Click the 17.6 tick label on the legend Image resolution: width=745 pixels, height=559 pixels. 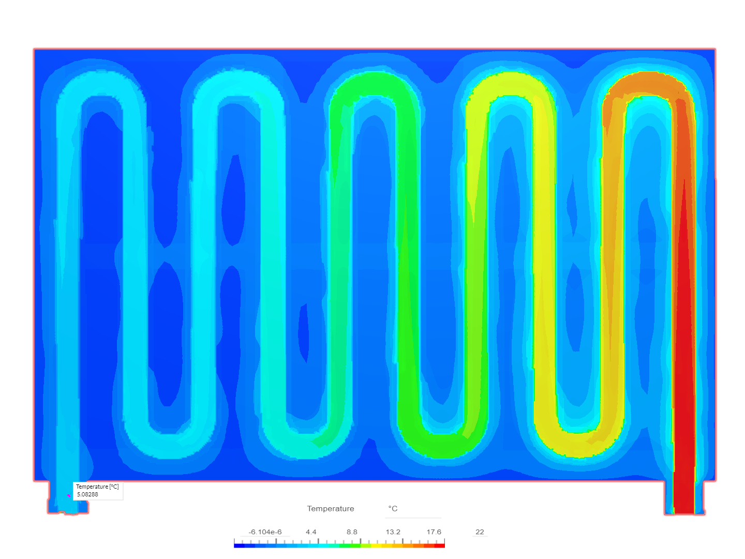coord(435,532)
